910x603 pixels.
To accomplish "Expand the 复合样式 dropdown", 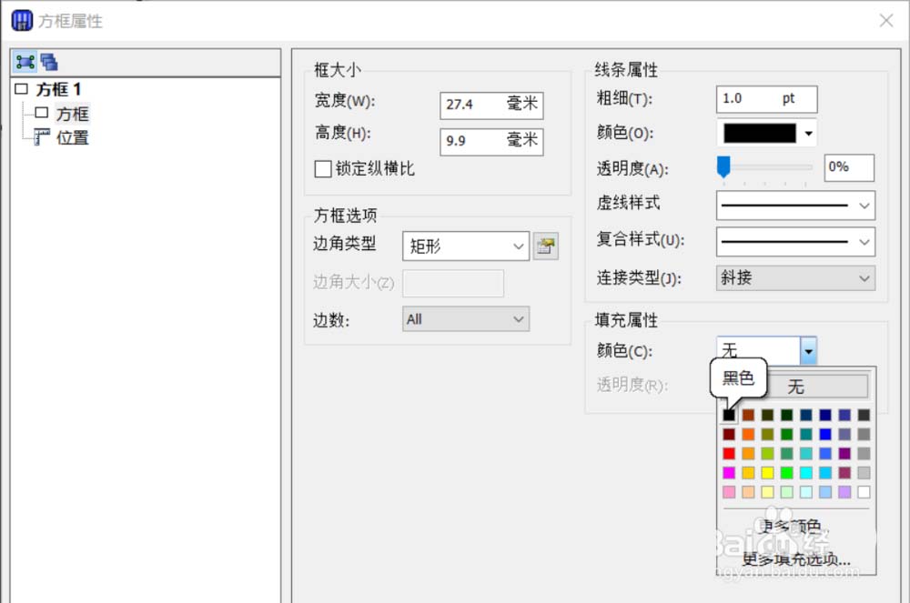I will [795, 242].
